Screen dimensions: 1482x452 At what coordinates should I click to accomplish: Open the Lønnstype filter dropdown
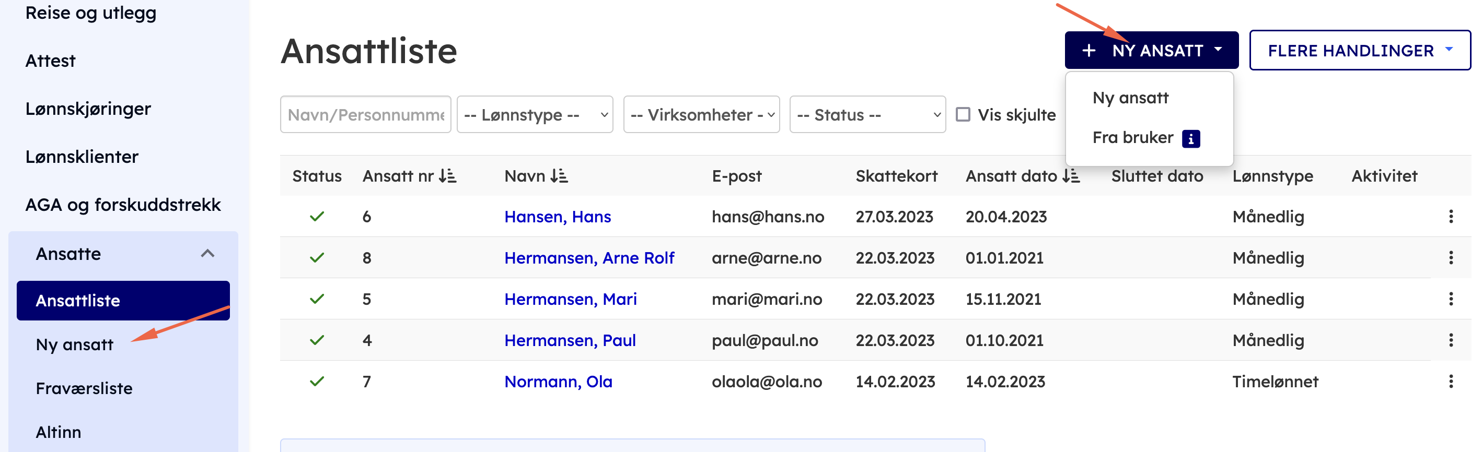[x=535, y=114]
